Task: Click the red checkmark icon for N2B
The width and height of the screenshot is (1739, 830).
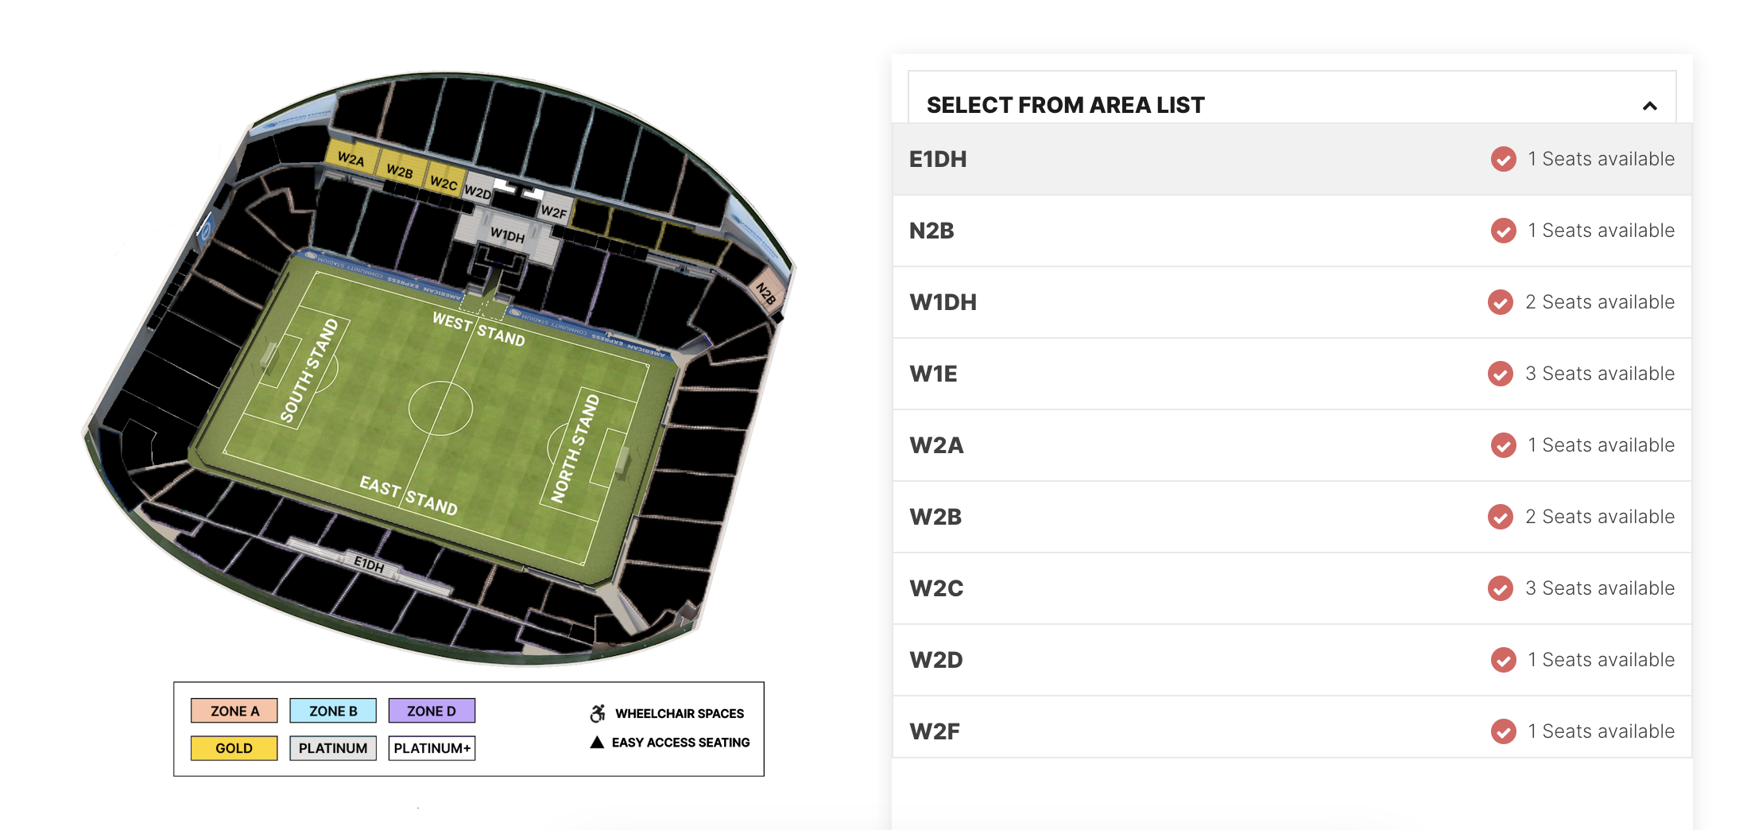Action: [1503, 231]
